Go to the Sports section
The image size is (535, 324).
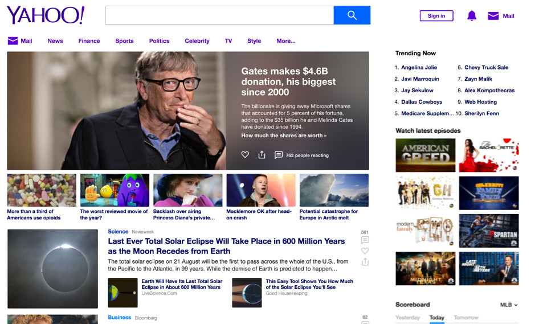pyautogui.click(x=124, y=41)
